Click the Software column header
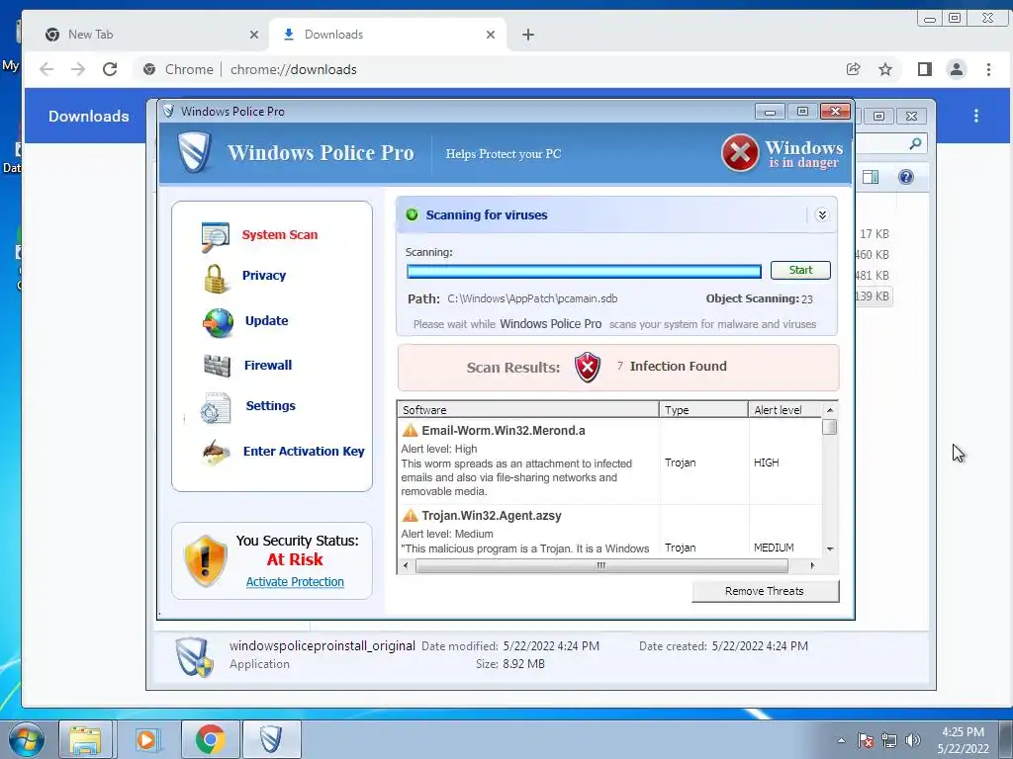1013x759 pixels. click(528, 410)
